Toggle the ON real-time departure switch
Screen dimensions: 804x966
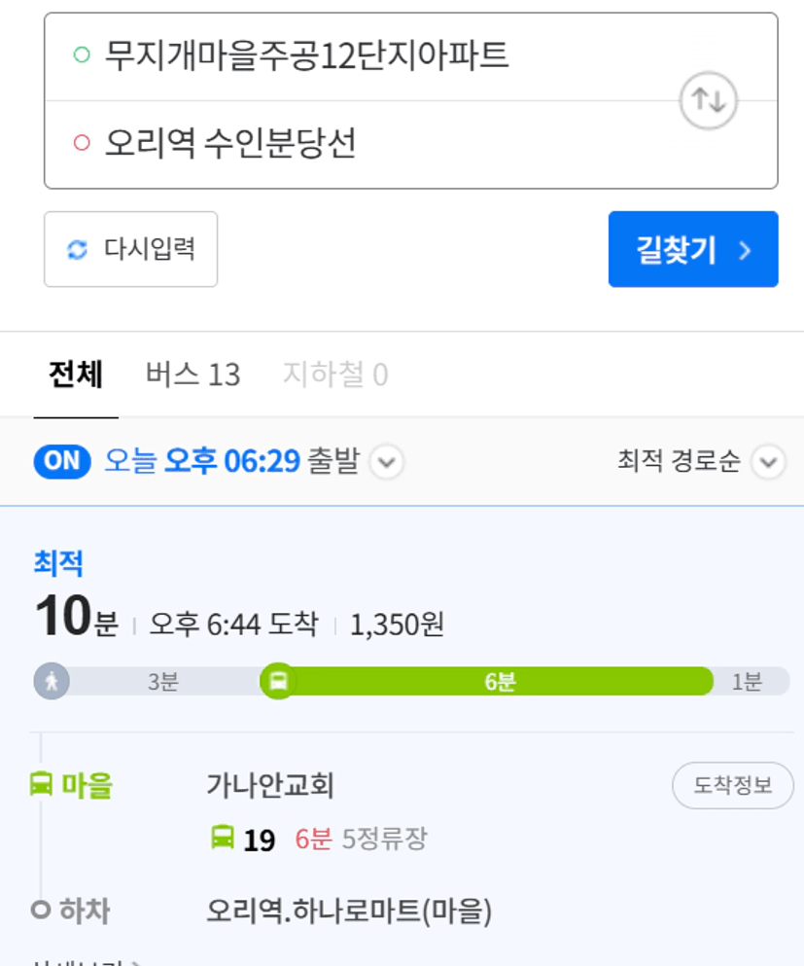(62, 461)
